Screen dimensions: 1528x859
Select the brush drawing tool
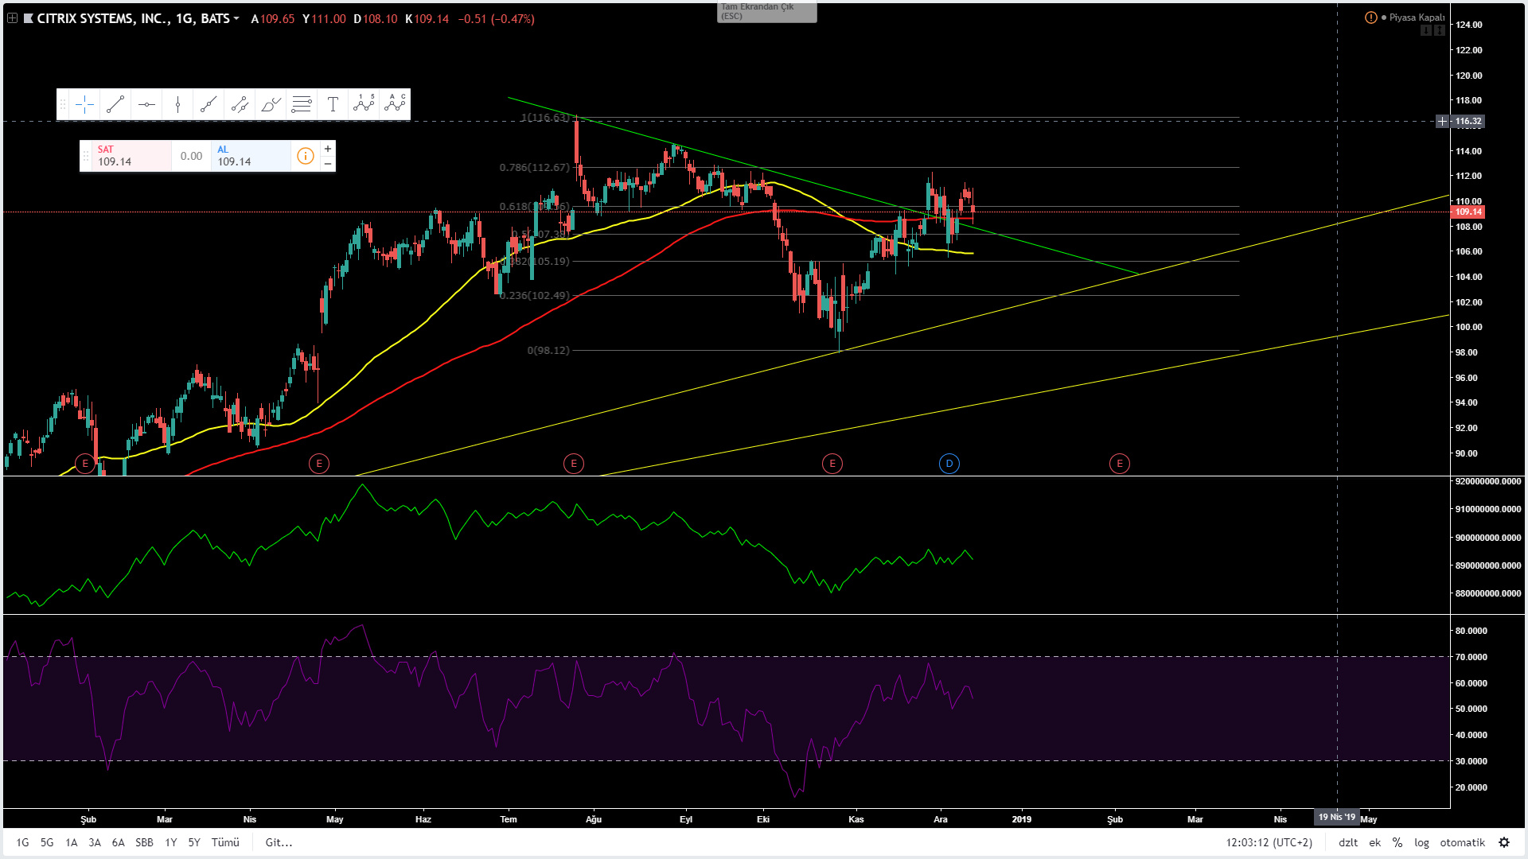click(271, 104)
